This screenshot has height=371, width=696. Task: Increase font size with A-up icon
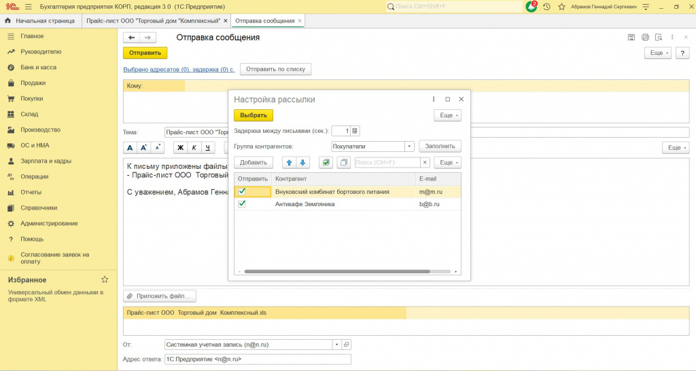point(144,147)
